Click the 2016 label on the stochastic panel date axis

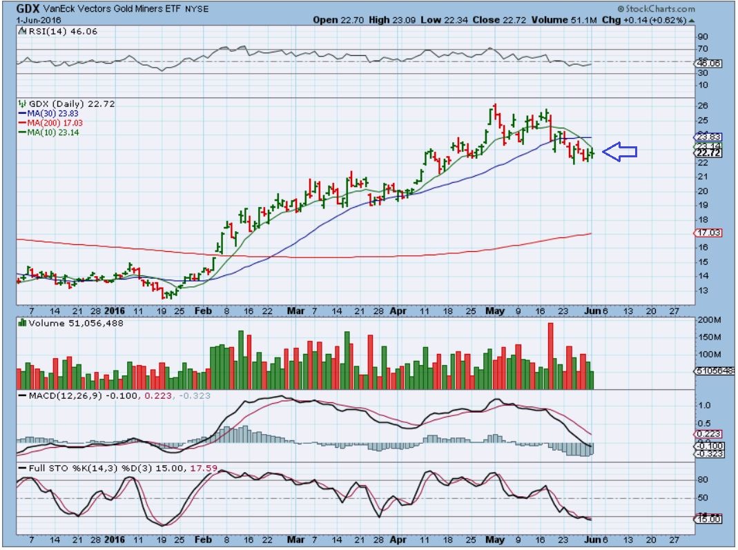click(x=115, y=540)
